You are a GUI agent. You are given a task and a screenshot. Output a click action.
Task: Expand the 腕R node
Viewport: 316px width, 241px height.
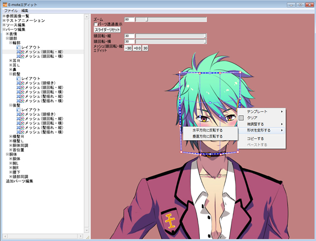coord(11,168)
